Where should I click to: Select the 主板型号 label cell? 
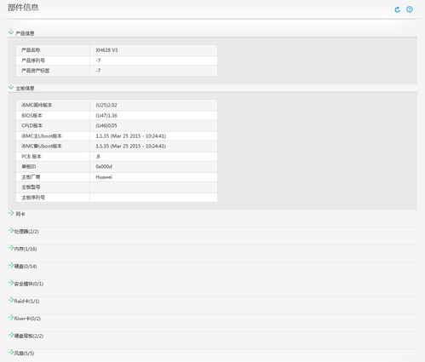[x=53, y=187]
